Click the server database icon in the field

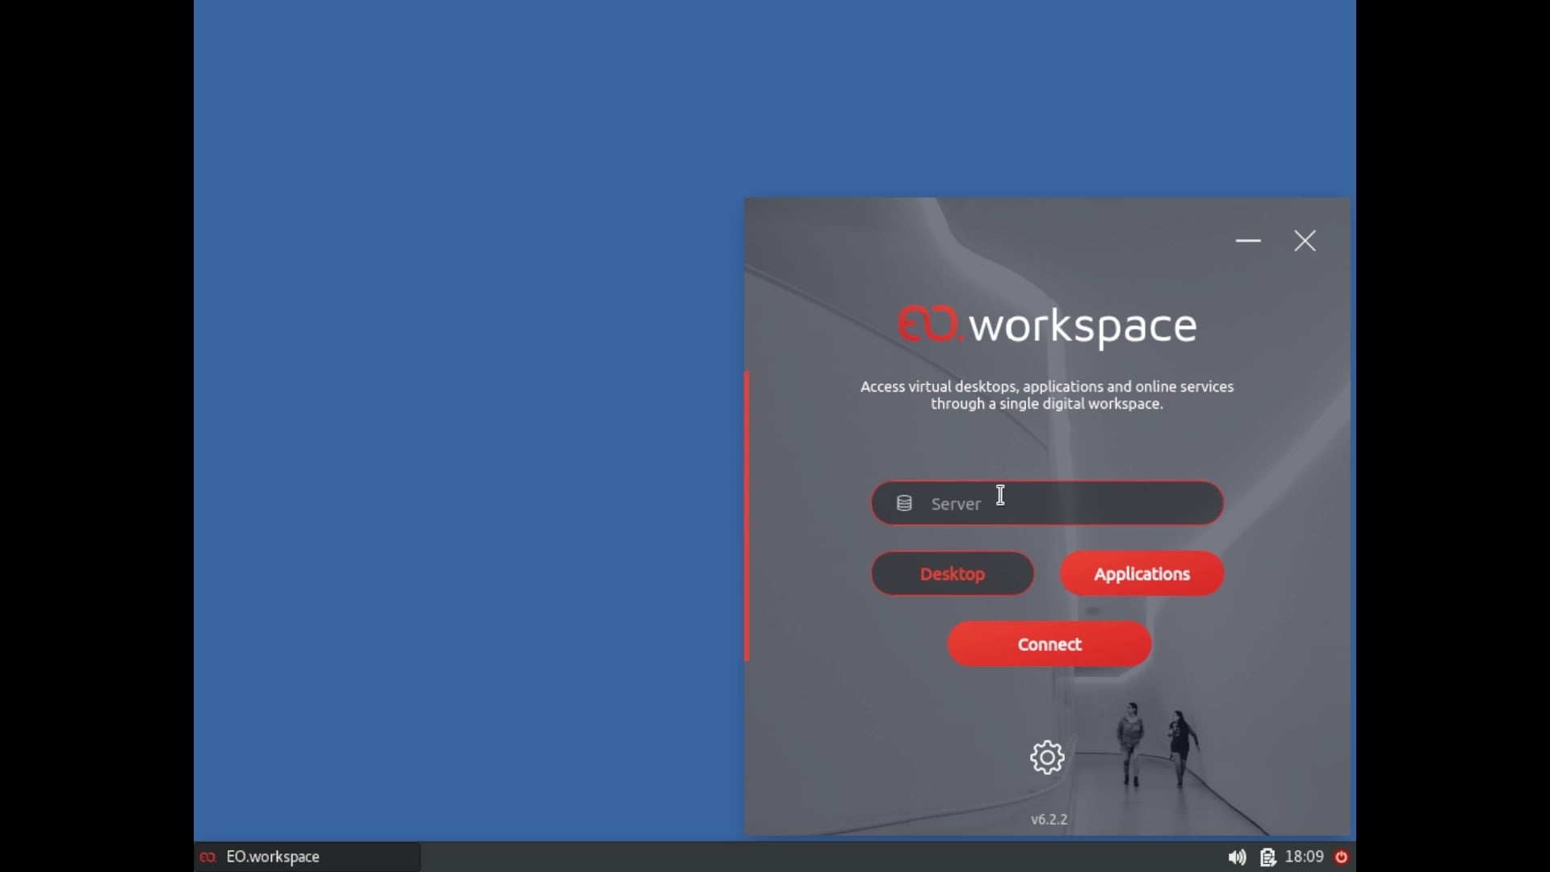click(904, 504)
